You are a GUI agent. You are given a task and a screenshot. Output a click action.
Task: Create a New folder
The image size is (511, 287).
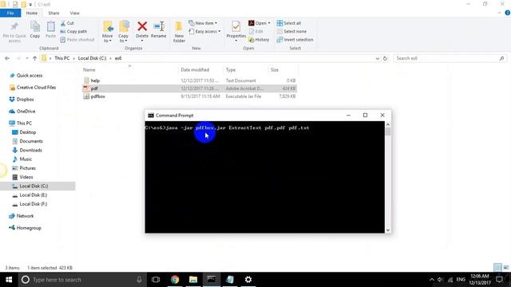[x=179, y=32]
